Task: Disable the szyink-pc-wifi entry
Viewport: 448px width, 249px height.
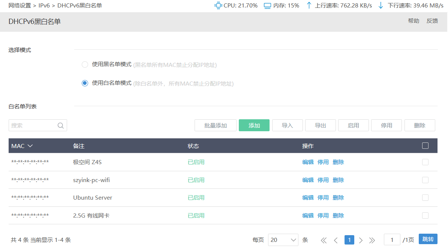Action: tap(323, 180)
